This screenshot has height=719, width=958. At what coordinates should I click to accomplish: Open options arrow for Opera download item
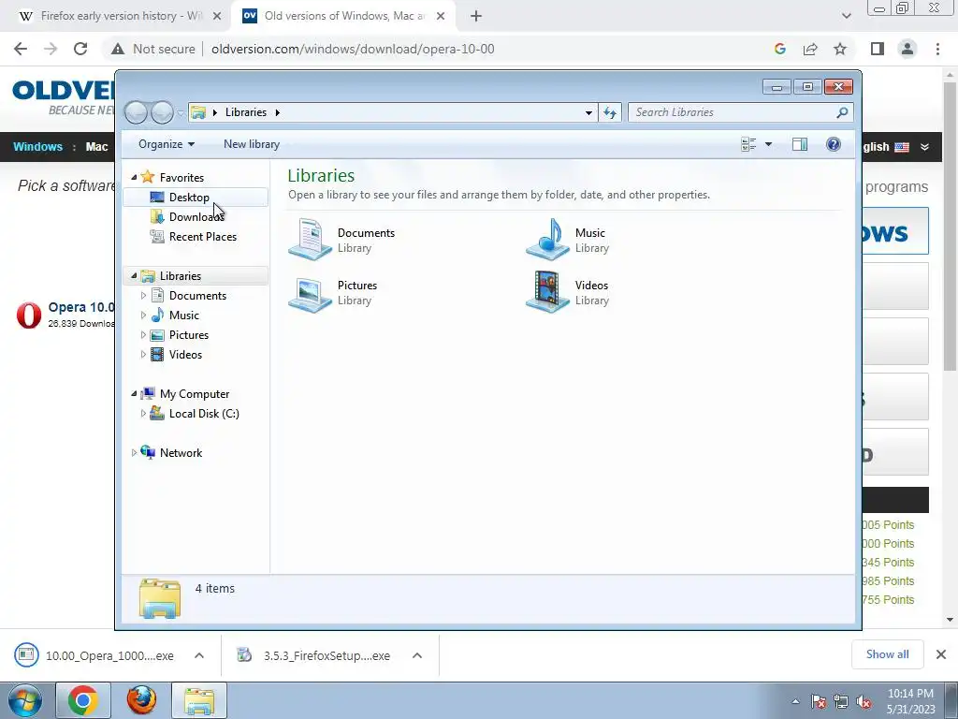click(x=198, y=655)
